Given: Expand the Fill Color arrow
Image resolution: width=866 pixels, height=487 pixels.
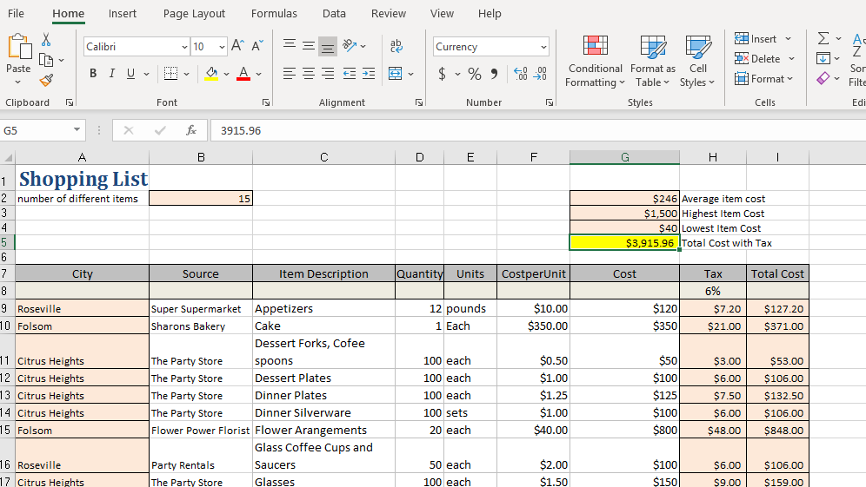Looking at the screenshot, I should click(x=226, y=74).
